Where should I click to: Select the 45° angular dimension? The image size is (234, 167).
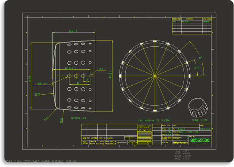coord(200,58)
